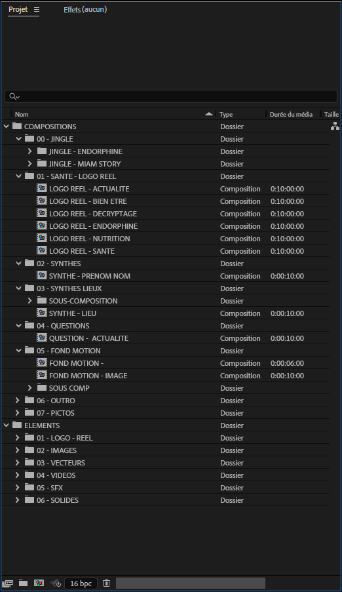The image size is (342, 592).
Task: Expand the JINGLE - MIAM STORY folder
Action: [30, 164]
